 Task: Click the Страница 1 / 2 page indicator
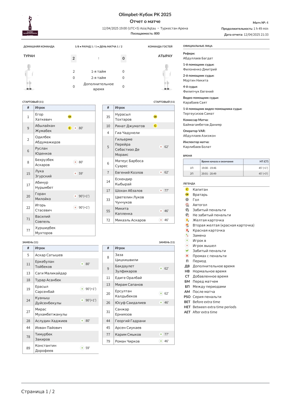38,392
